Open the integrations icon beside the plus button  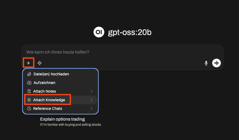click(x=40, y=63)
